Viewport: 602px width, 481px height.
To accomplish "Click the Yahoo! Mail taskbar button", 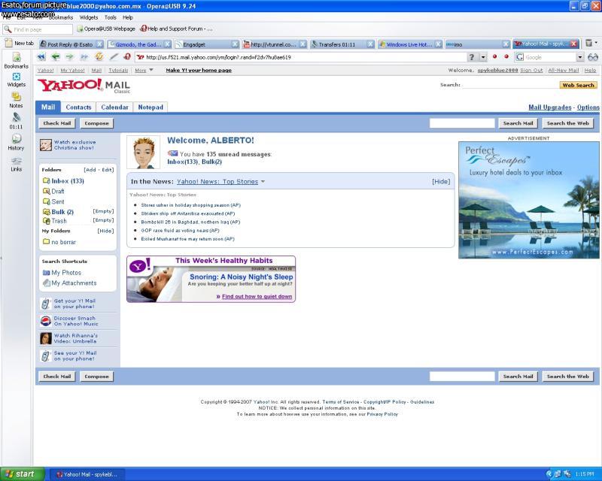I will coord(88,474).
